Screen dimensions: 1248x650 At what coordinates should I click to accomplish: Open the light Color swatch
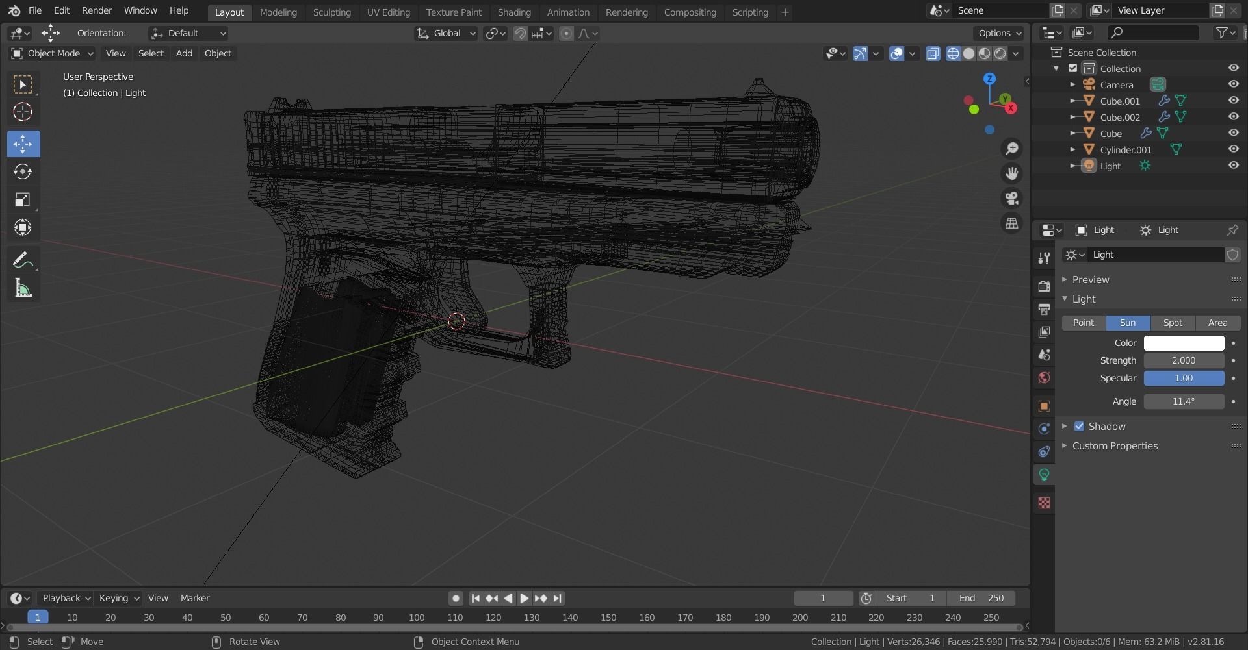(x=1184, y=343)
